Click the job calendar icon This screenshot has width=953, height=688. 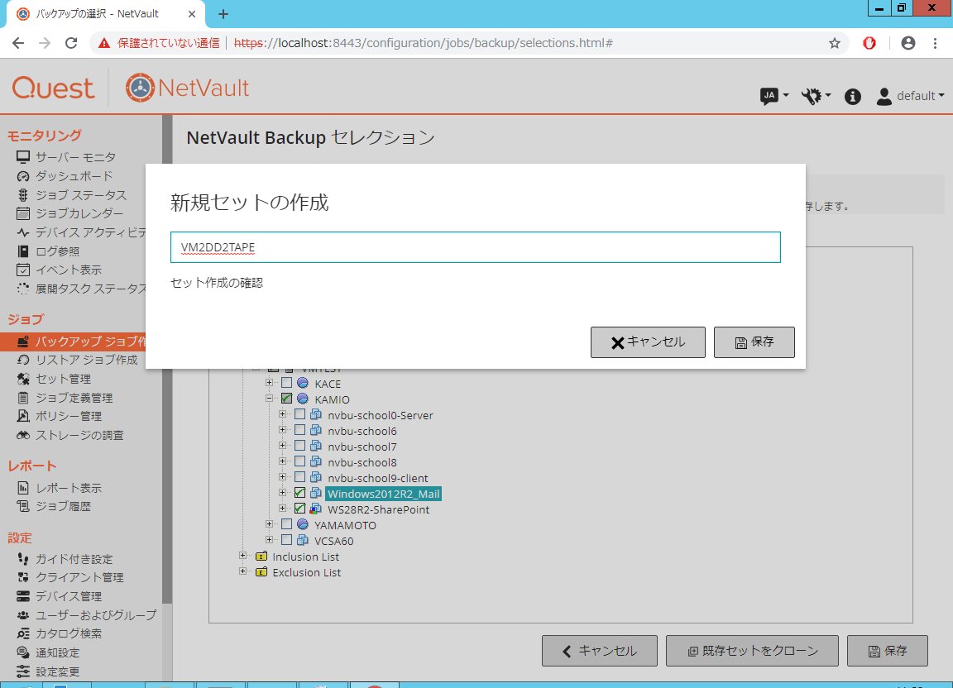[23, 213]
